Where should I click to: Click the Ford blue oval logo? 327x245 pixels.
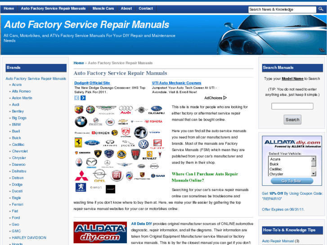[x=92, y=143]
